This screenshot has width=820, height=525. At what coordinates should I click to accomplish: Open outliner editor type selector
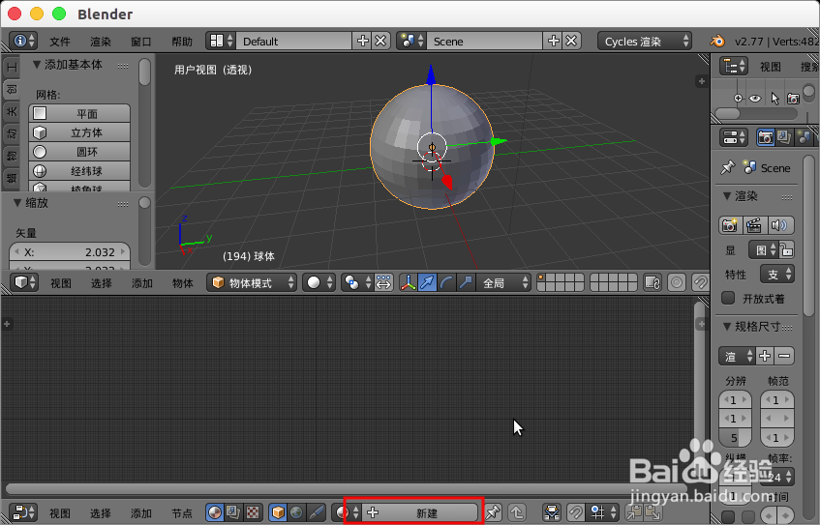click(733, 67)
